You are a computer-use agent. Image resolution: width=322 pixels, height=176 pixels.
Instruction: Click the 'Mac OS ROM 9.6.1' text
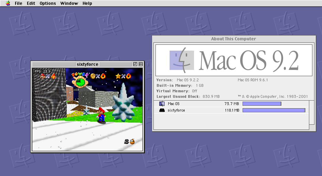[x=253, y=80]
